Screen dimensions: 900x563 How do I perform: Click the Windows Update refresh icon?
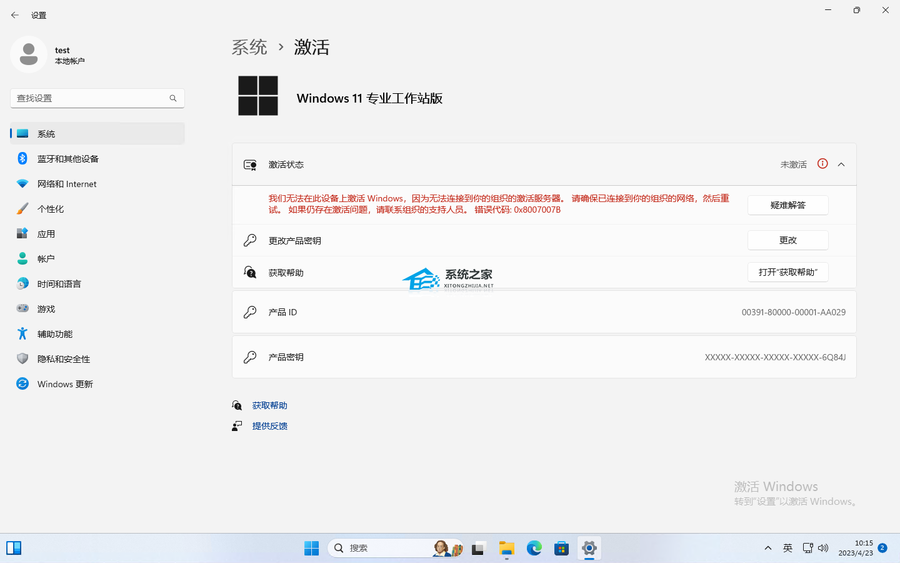click(22, 383)
